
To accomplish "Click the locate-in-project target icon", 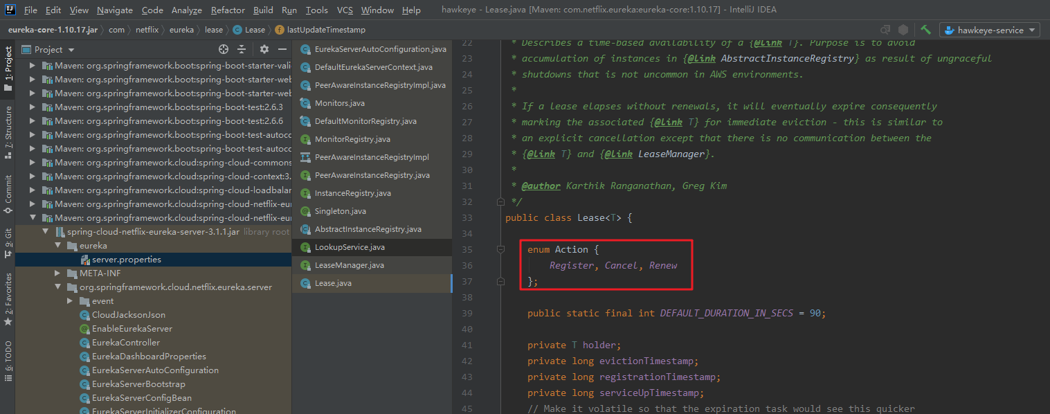I will click(224, 49).
